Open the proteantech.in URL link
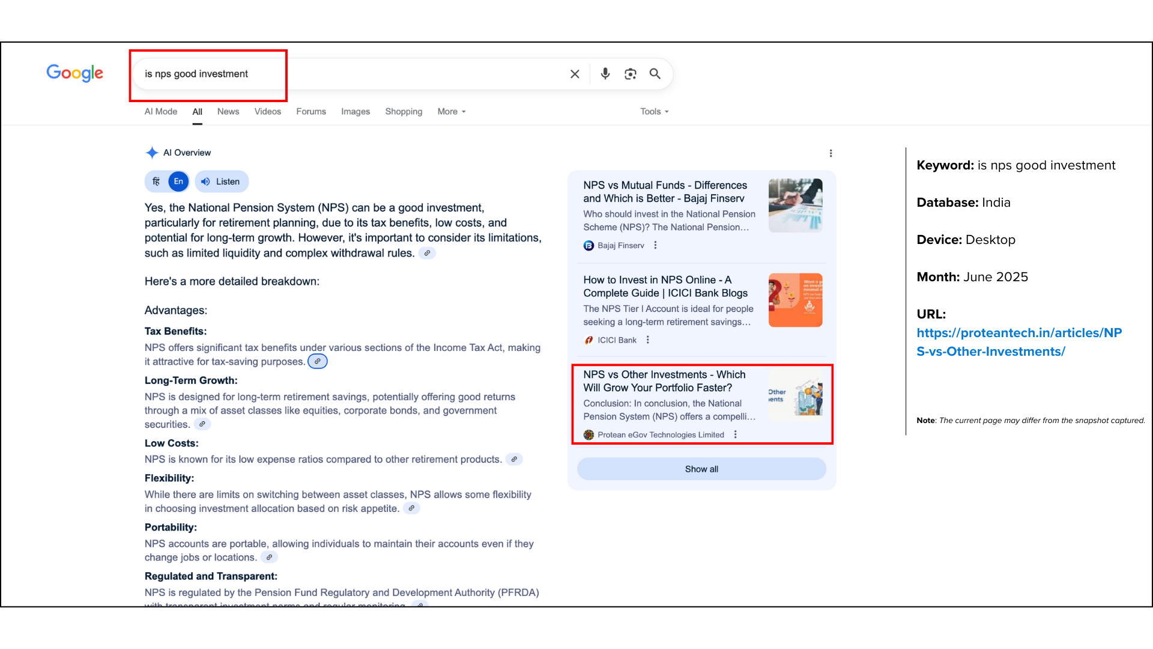 coord(1019,343)
